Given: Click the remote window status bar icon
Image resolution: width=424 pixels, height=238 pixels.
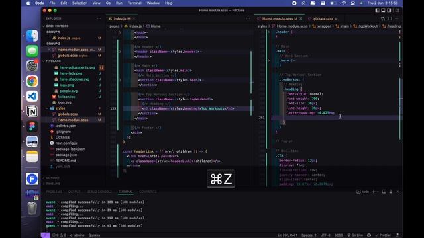Looking at the screenshot, I should [45, 235].
